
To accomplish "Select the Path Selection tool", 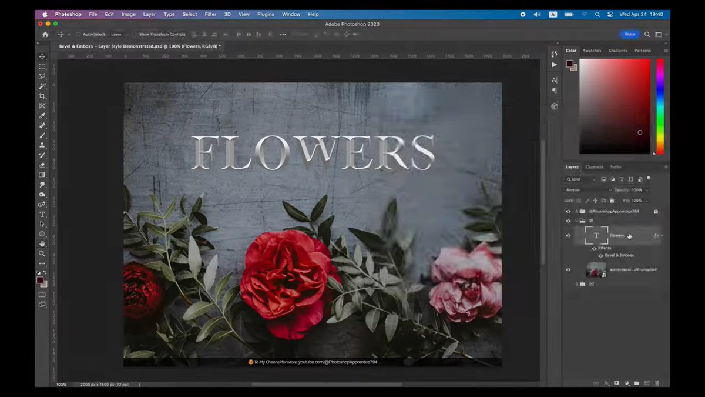I will [x=42, y=224].
